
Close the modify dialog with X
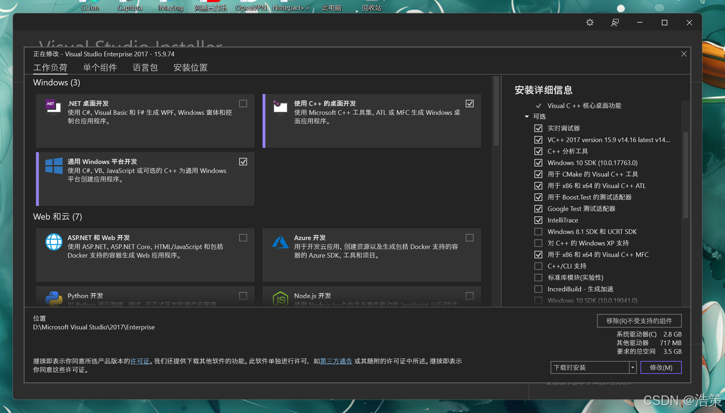tap(684, 54)
